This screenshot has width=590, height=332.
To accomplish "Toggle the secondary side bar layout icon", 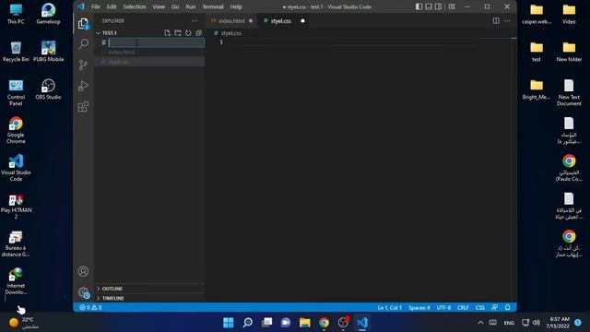I will tap(439, 6).
